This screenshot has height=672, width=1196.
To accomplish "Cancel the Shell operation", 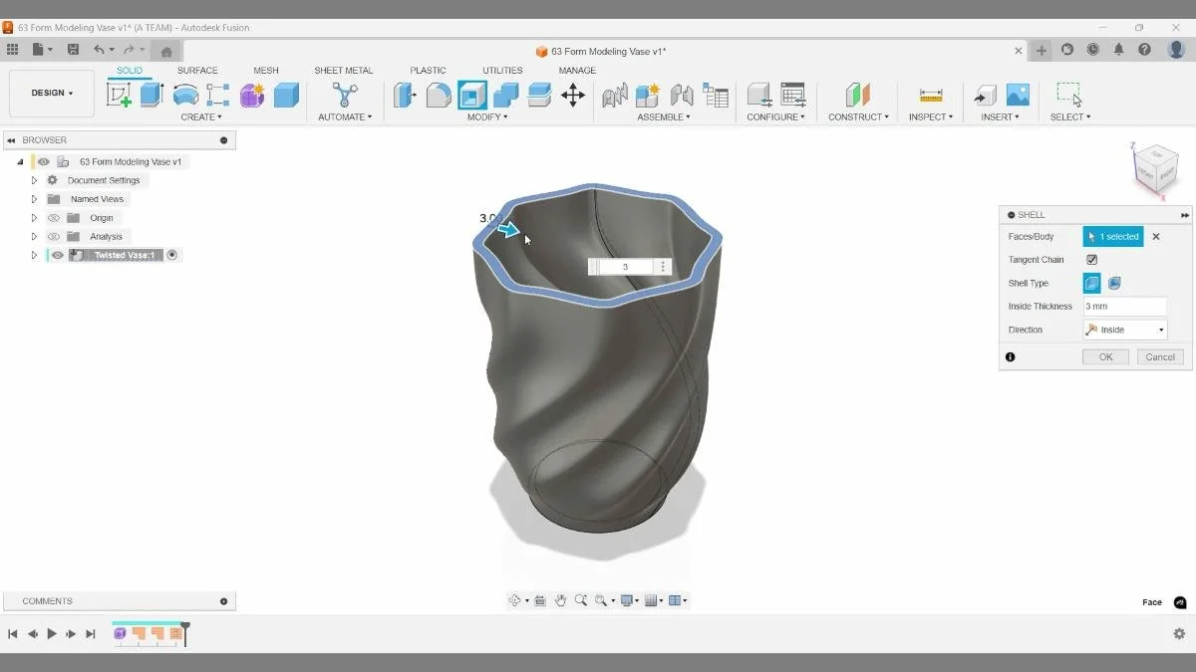I will (x=1159, y=356).
